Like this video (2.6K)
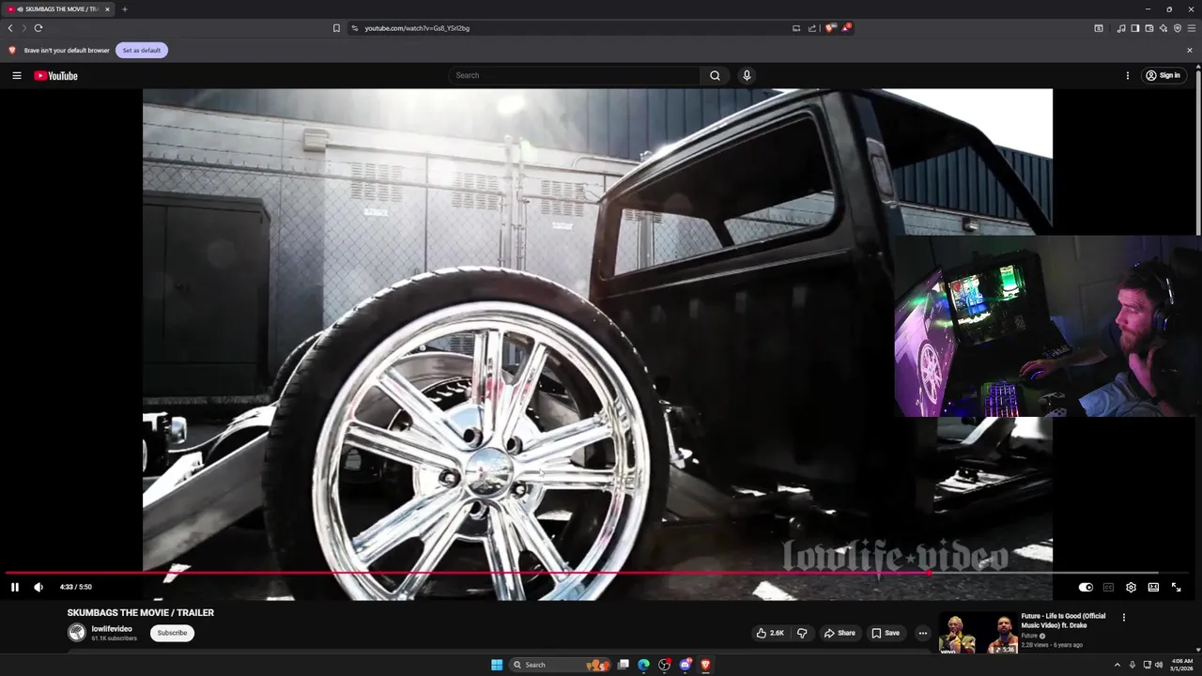 pyautogui.click(x=770, y=633)
